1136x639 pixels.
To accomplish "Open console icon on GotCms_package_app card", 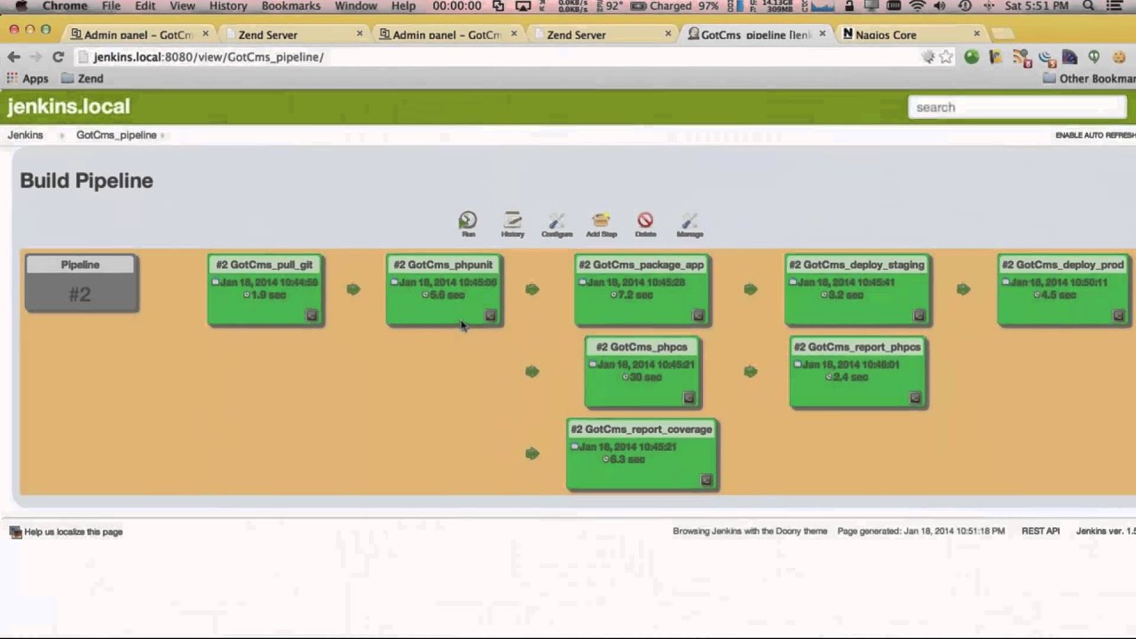I will click(x=698, y=315).
